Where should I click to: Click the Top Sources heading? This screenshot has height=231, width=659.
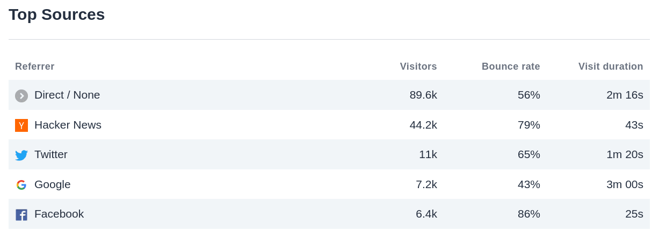[57, 14]
